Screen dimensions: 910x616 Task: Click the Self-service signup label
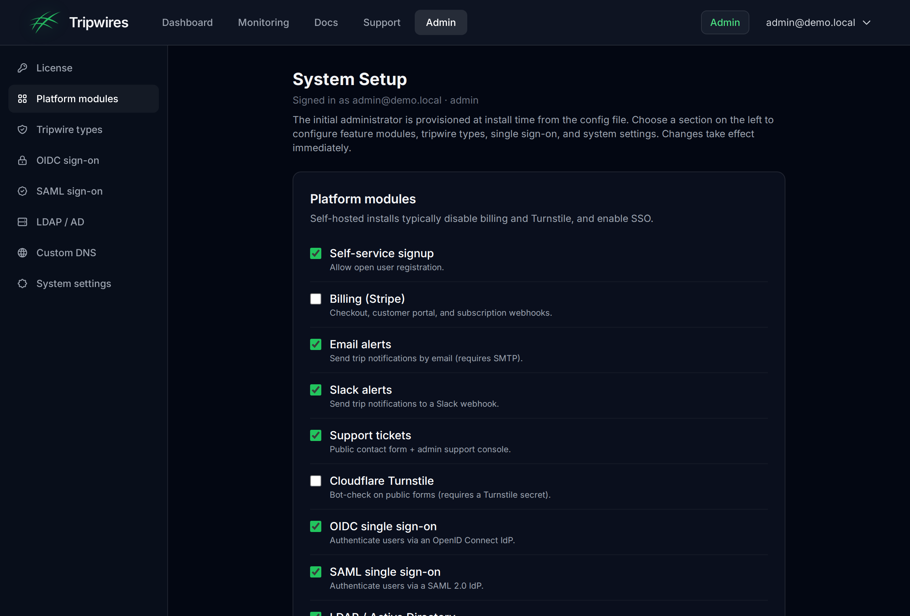coord(381,253)
